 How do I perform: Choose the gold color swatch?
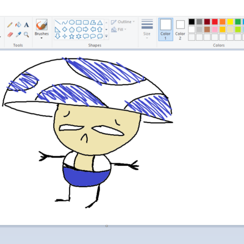(x=223, y=29)
